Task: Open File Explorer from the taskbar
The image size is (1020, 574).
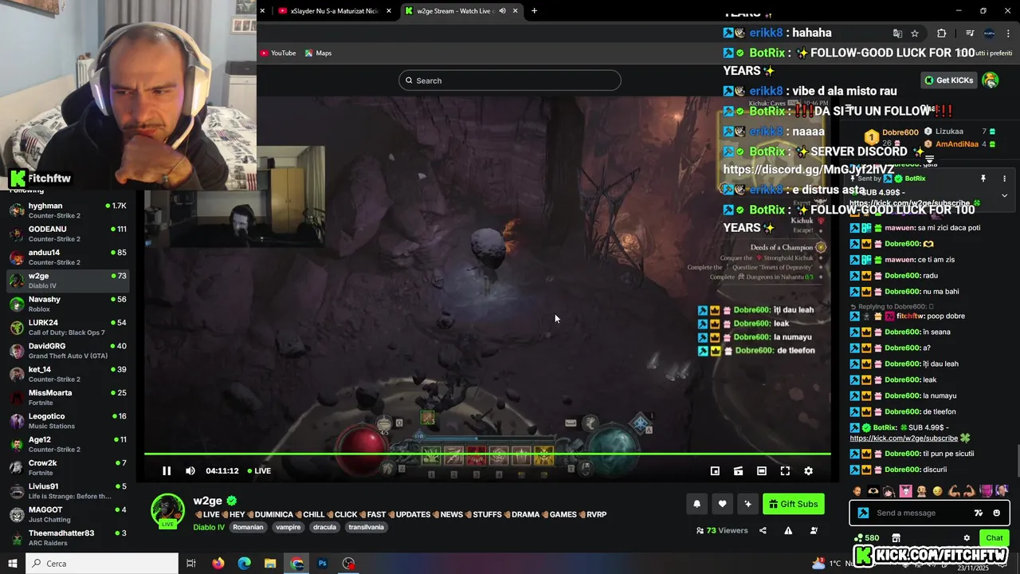Action: [270, 563]
